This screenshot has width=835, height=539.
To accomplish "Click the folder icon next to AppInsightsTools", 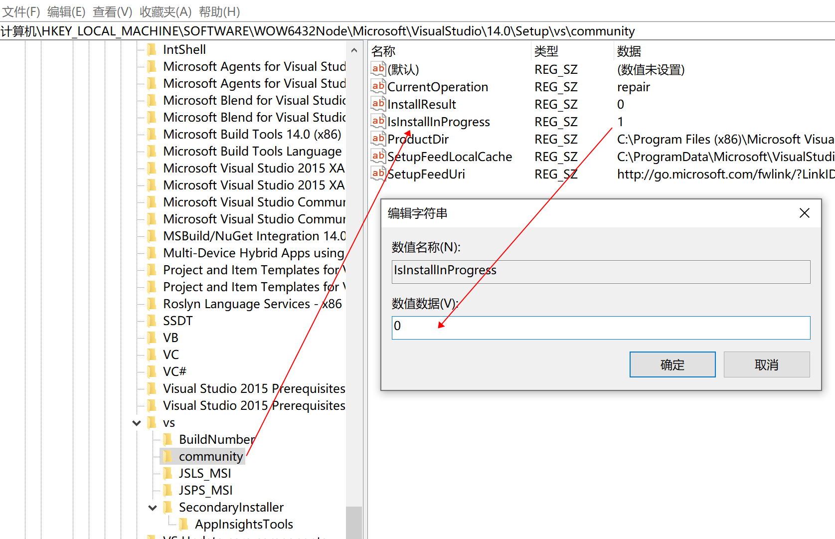I will click(184, 524).
